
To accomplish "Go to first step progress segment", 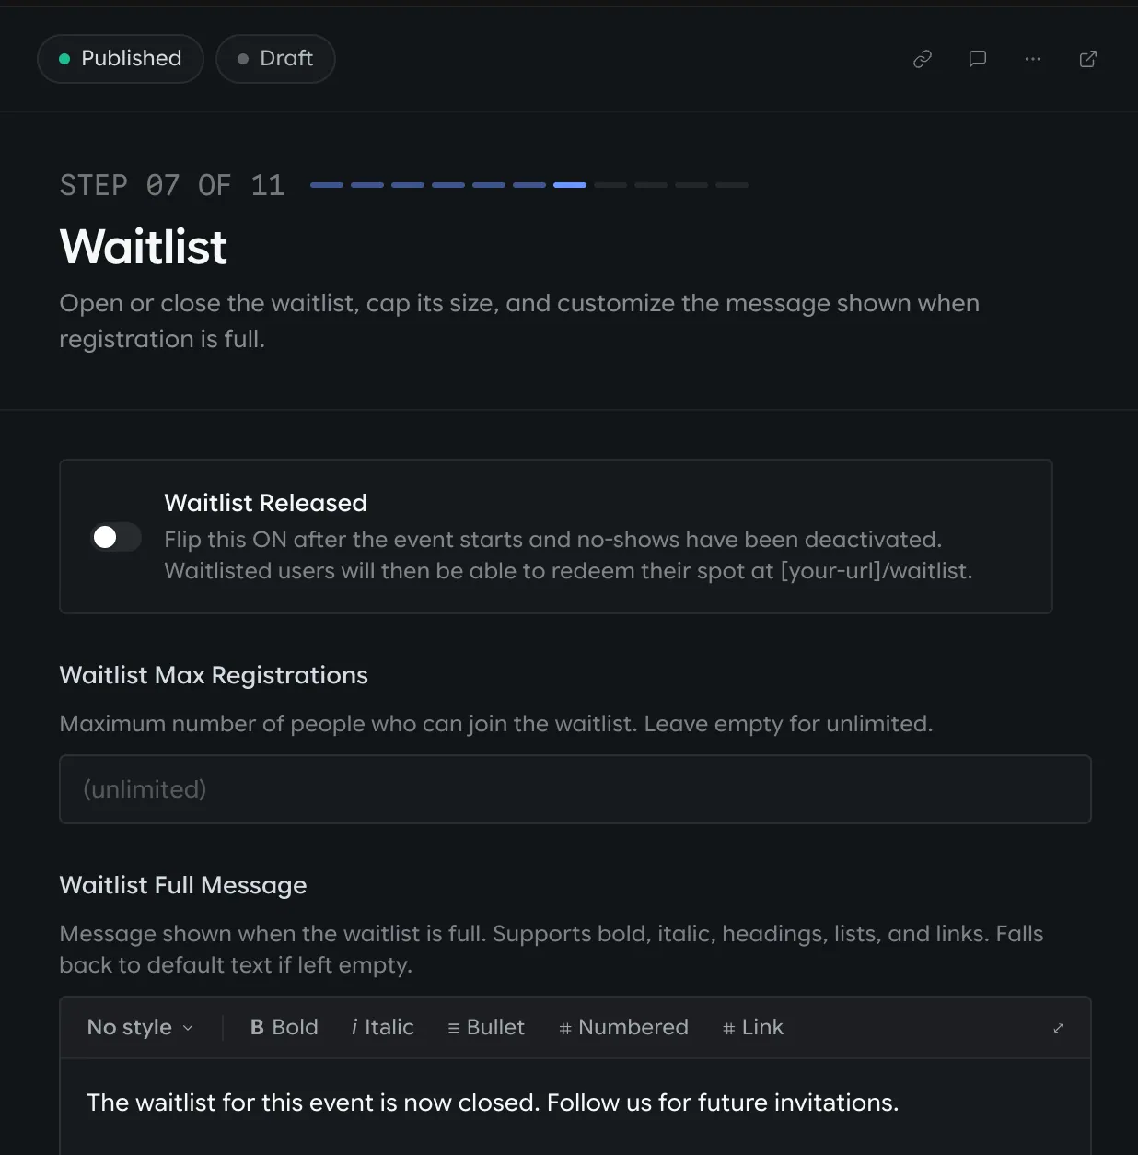I will coord(327,185).
